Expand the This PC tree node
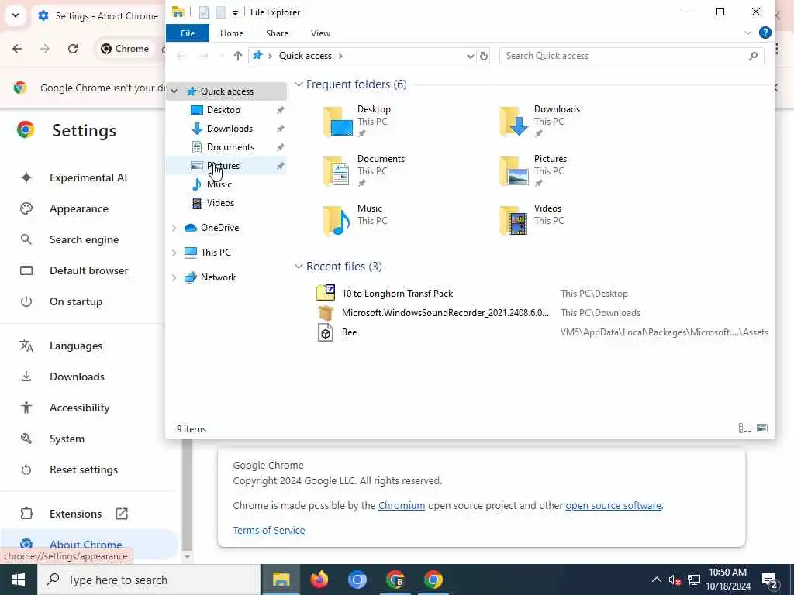The width and height of the screenshot is (794, 595). tap(174, 253)
